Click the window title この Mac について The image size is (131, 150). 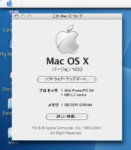67,16
